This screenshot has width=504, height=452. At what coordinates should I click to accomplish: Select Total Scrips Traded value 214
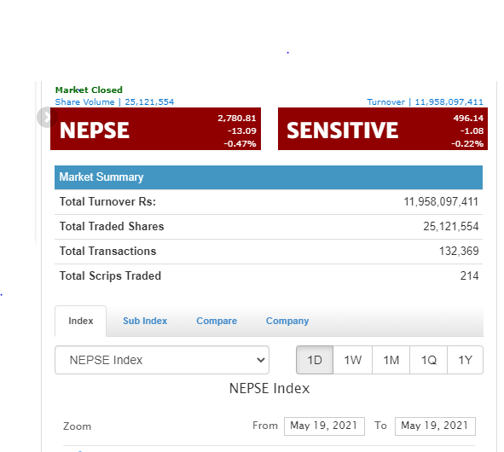469,275
